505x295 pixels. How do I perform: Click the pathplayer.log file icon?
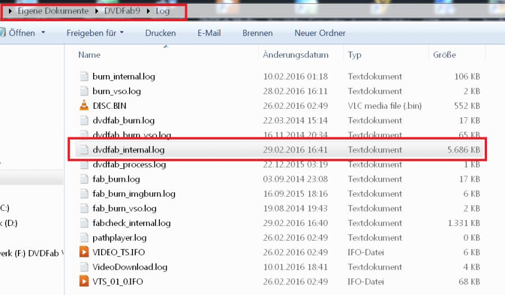(x=84, y=238)
